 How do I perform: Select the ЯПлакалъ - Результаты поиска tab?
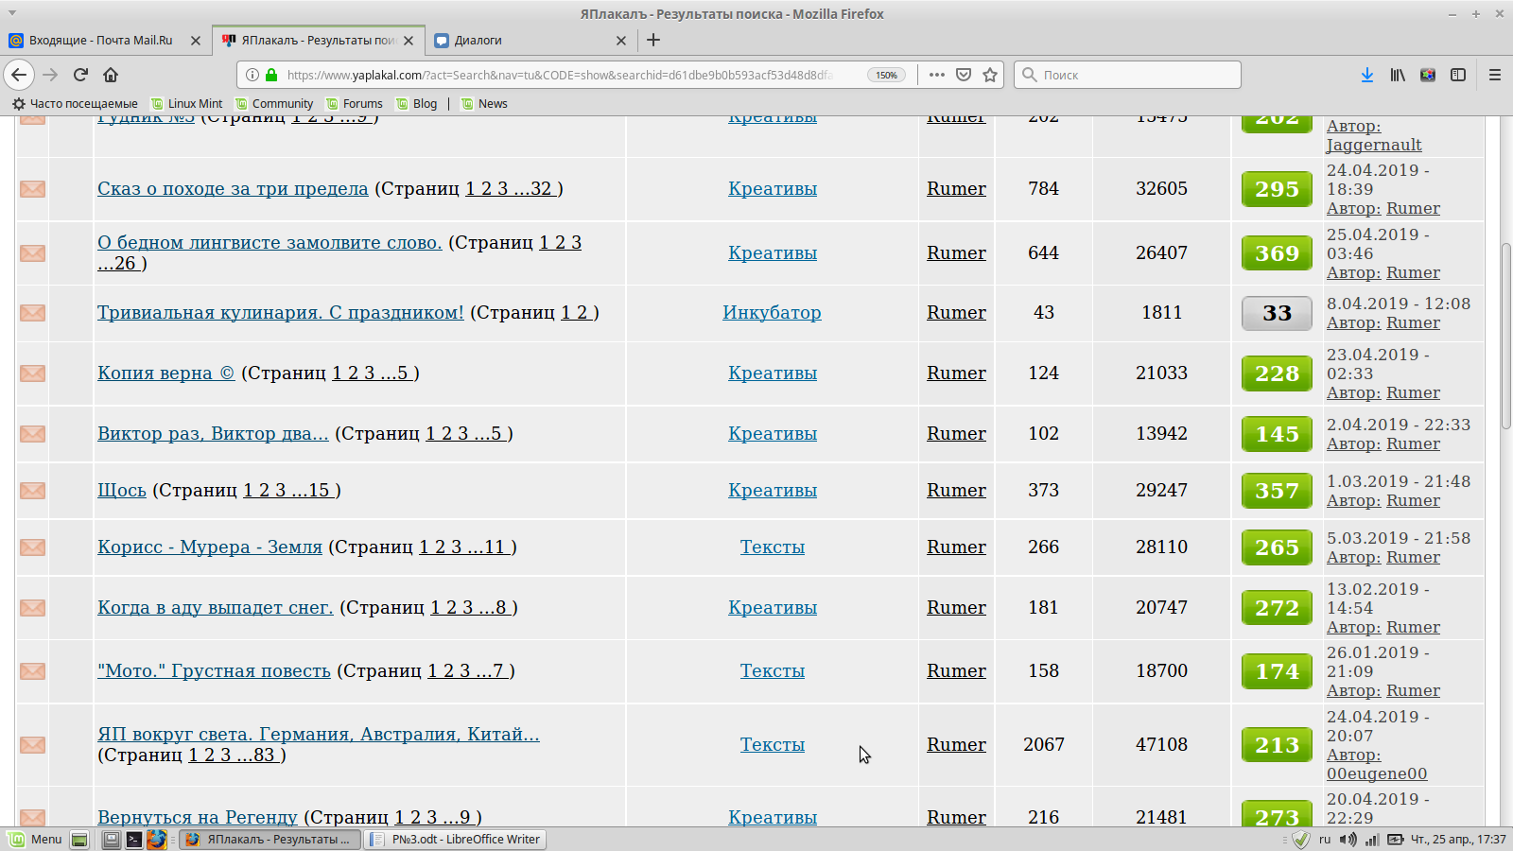tap(319, 41)
